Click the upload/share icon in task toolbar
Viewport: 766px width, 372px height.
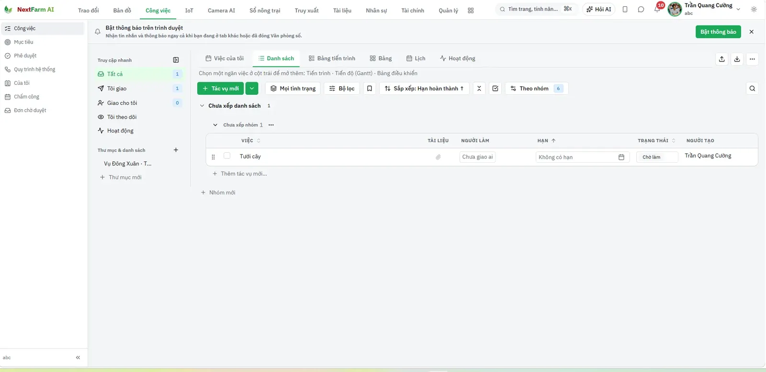[x=722, y=59]
